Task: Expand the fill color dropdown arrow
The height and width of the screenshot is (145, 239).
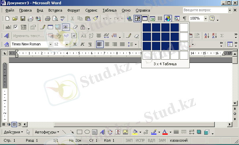Action: (x=140, y=132)
